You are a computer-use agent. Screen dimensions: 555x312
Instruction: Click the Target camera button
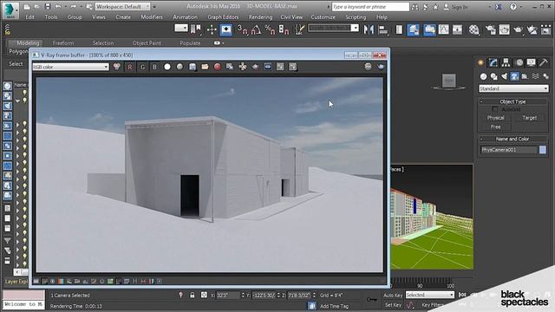[530, 118]
